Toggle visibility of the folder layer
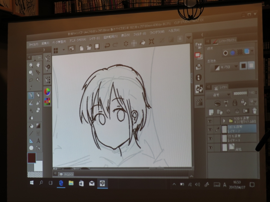The height and width of the screenshot is (202, 270). [210, 121]
